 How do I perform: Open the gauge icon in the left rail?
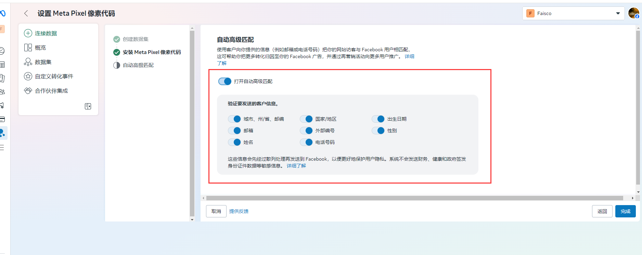point(2,51)
